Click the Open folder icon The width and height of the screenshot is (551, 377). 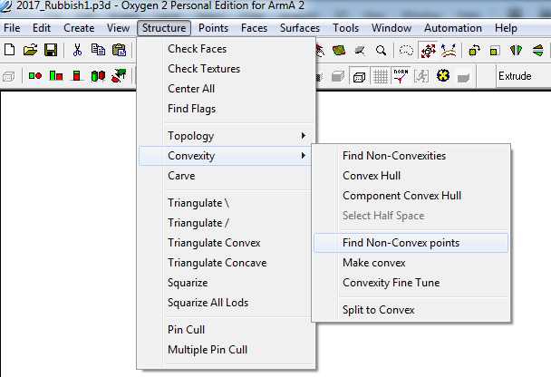tap(30, 50)
